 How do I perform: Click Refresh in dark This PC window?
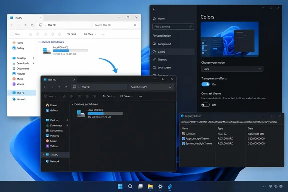click(x=66, y=87)
